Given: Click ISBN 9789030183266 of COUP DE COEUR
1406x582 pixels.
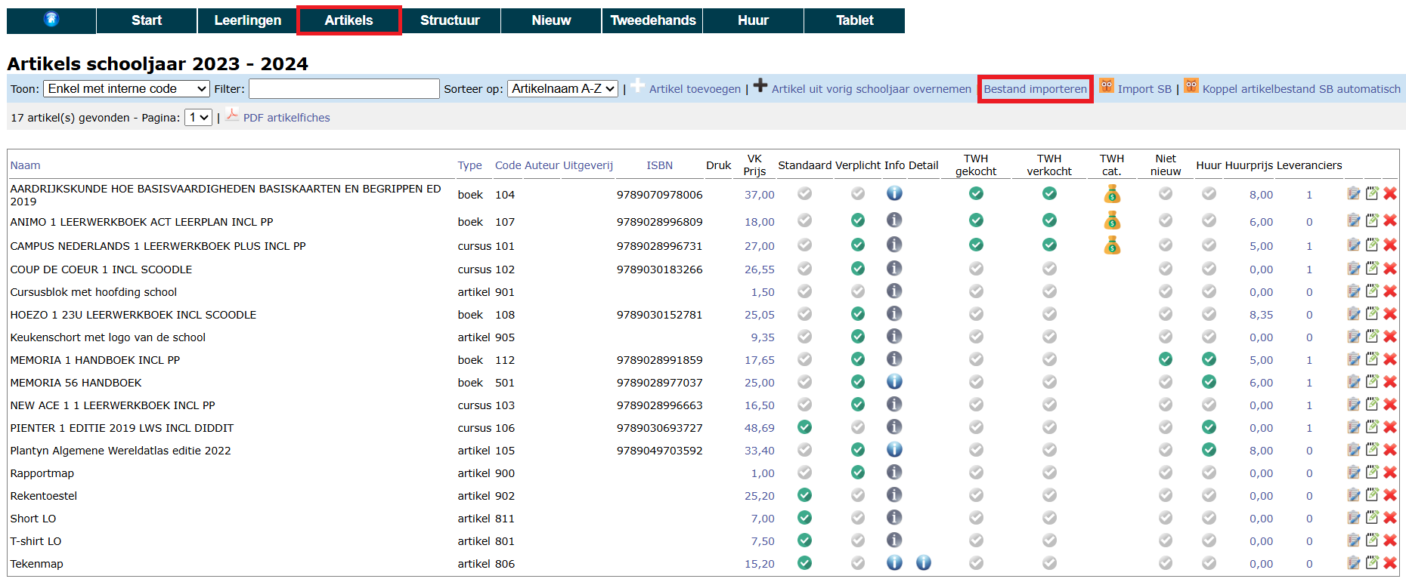Looking at the screenshot, I should [659, 269].
